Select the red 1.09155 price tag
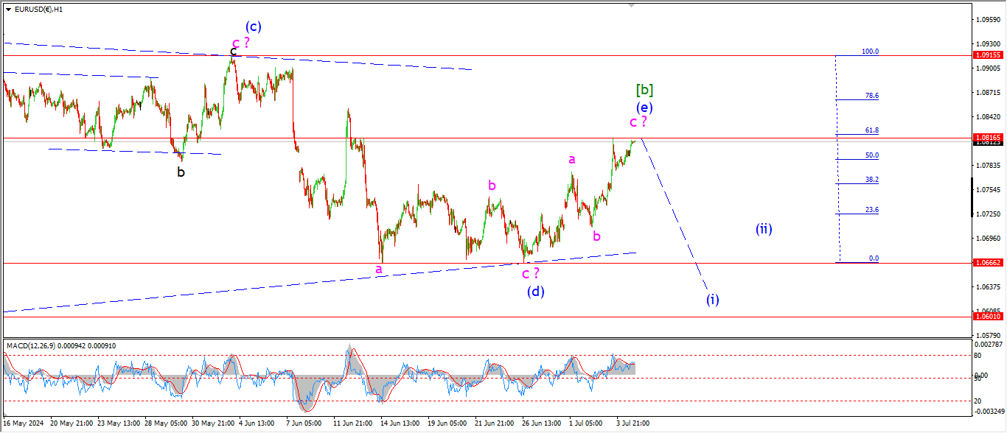 [x=987, y=55]
